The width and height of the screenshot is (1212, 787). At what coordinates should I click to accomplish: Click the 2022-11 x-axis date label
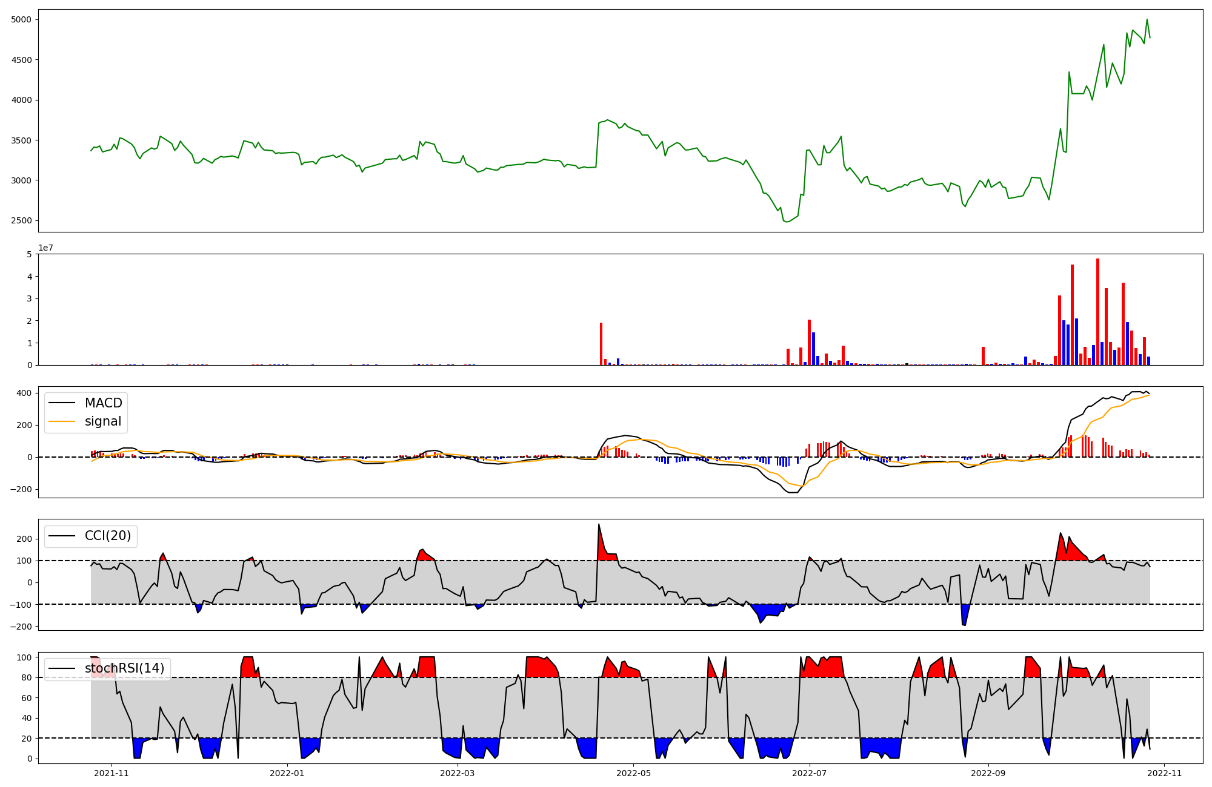[1165, 773]
